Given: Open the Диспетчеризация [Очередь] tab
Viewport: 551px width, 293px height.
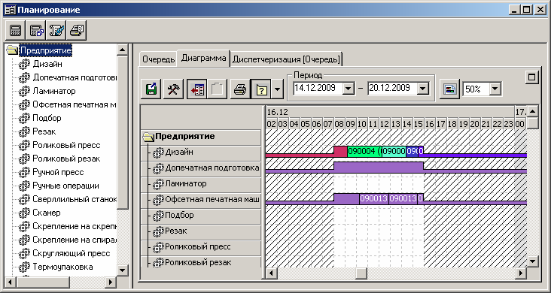Looking at the screenshot, I should (286, 59).
